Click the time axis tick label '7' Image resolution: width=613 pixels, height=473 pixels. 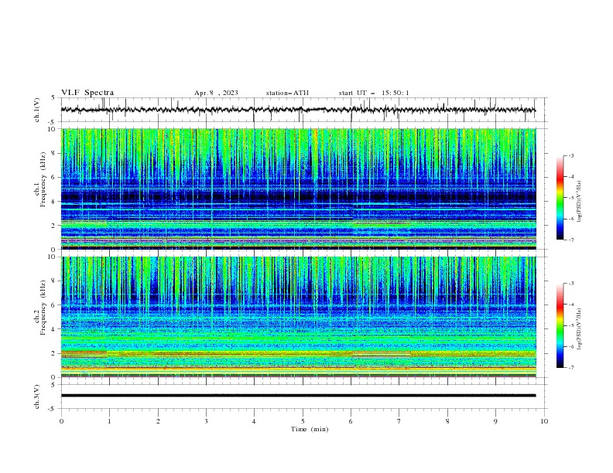(x=399, y=421)
